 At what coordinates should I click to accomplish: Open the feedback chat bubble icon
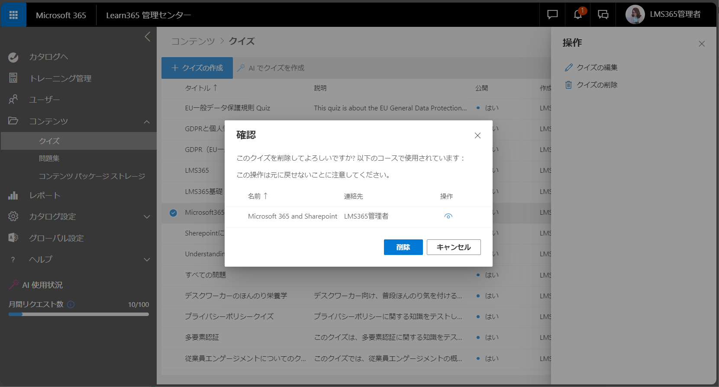[x=552, y=15]
